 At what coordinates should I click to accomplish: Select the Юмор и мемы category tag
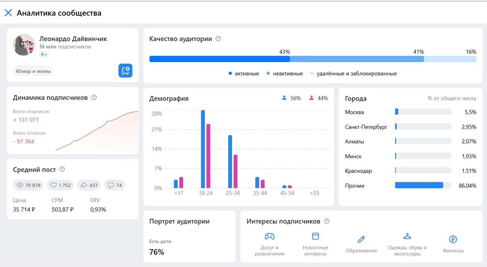33,70
